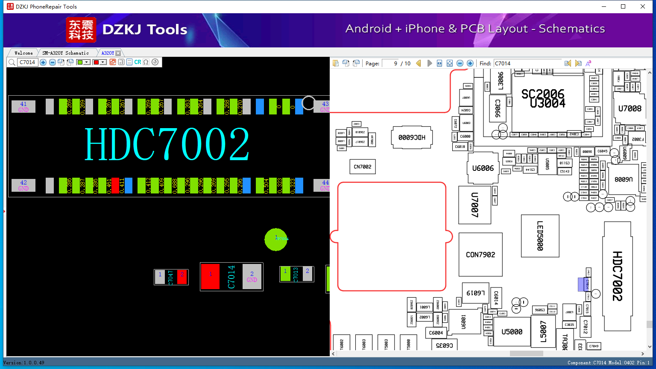Toggle match case for Find
The height and width of the screenshot is (369, 656).
click(x=588, y=63)
